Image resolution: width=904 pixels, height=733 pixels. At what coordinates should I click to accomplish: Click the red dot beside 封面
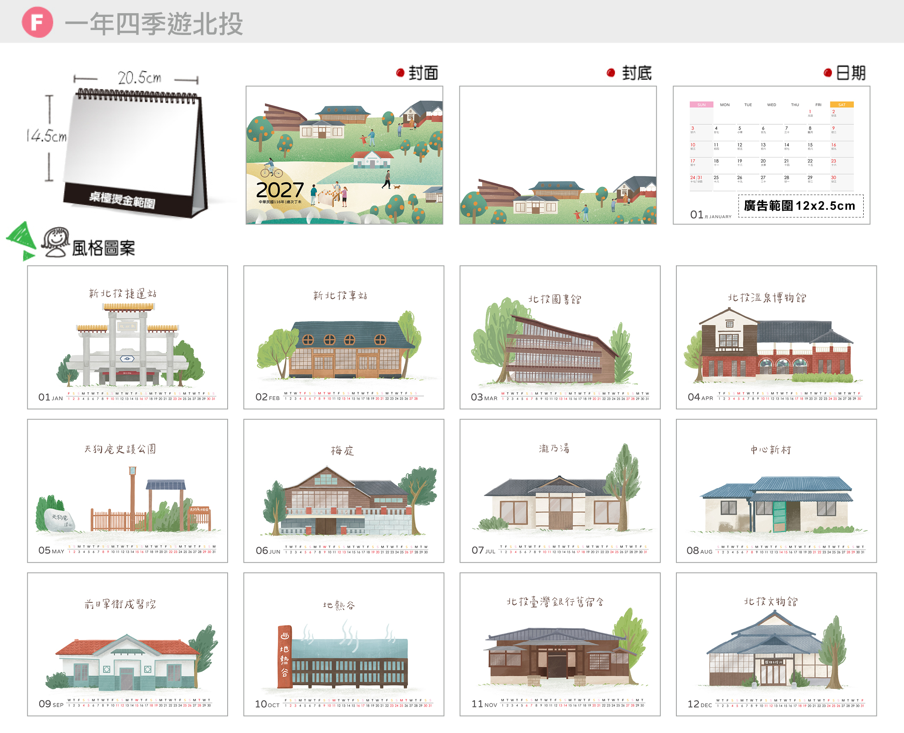(400, 73)
